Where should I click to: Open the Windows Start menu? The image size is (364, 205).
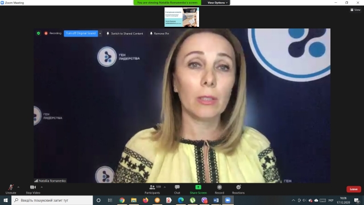pos(6,200)
